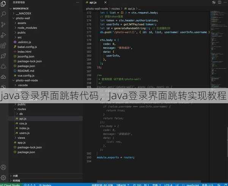The image size is (228, 186).
Task: Open the Search view in the activity bar
Action: click(3, 14)
